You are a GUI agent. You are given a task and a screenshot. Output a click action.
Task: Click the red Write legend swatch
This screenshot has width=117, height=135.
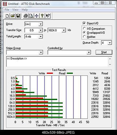pyautogui.click(x=50, y=73)
